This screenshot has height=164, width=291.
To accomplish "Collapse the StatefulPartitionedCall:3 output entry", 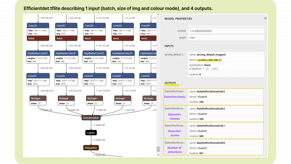I will [262, 91].
